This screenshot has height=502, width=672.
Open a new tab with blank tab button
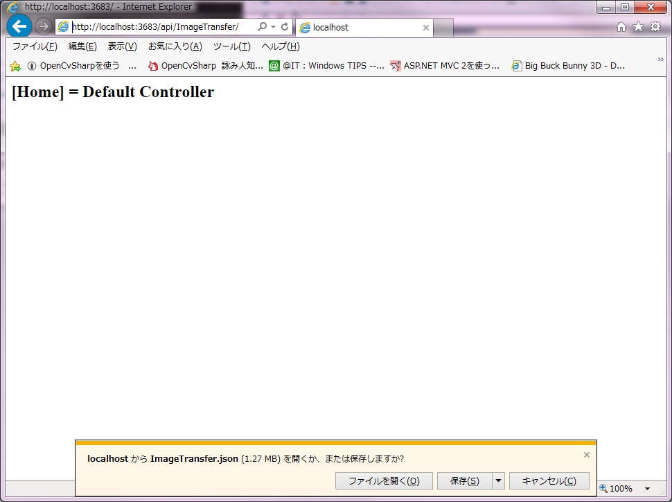click(x=443, y=28)
